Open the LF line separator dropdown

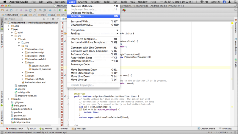pos(217,132)
